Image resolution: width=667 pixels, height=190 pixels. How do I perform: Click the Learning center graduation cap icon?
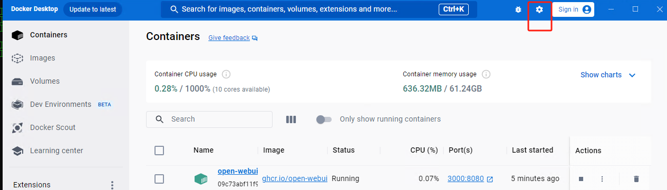tap(17, 151)
